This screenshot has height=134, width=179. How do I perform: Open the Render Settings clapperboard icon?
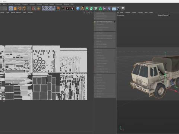coord(72,9)
